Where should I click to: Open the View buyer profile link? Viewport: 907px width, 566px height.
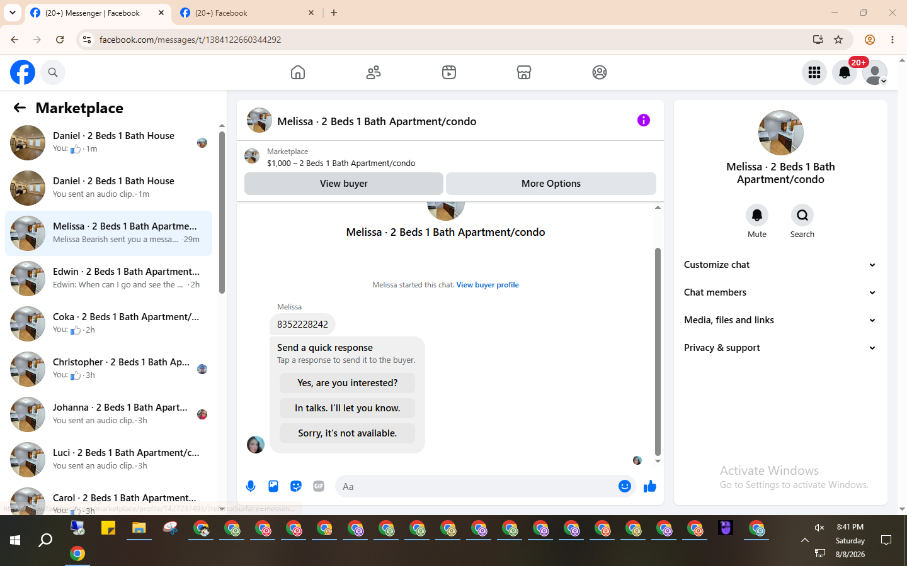click(x=488, y=285)
